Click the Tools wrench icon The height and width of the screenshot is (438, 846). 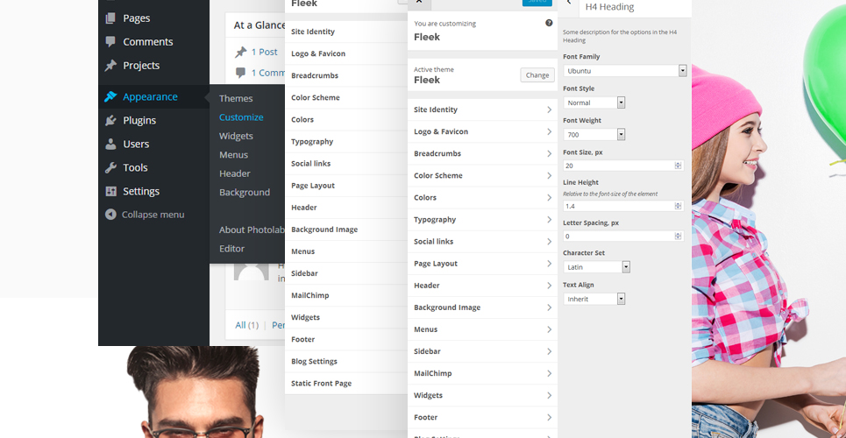tap(110, 168)
